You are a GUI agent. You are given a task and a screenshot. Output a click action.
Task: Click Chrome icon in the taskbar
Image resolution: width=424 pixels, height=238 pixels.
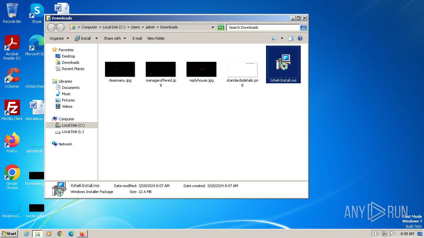(60, 234)
